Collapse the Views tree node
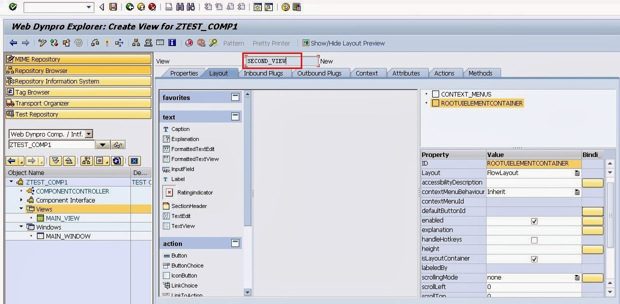The image size is (620, 304). [21, 208]
